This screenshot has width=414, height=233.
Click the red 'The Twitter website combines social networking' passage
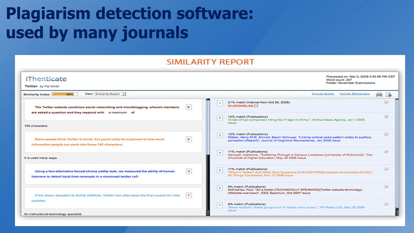click(x=105, y=110)
